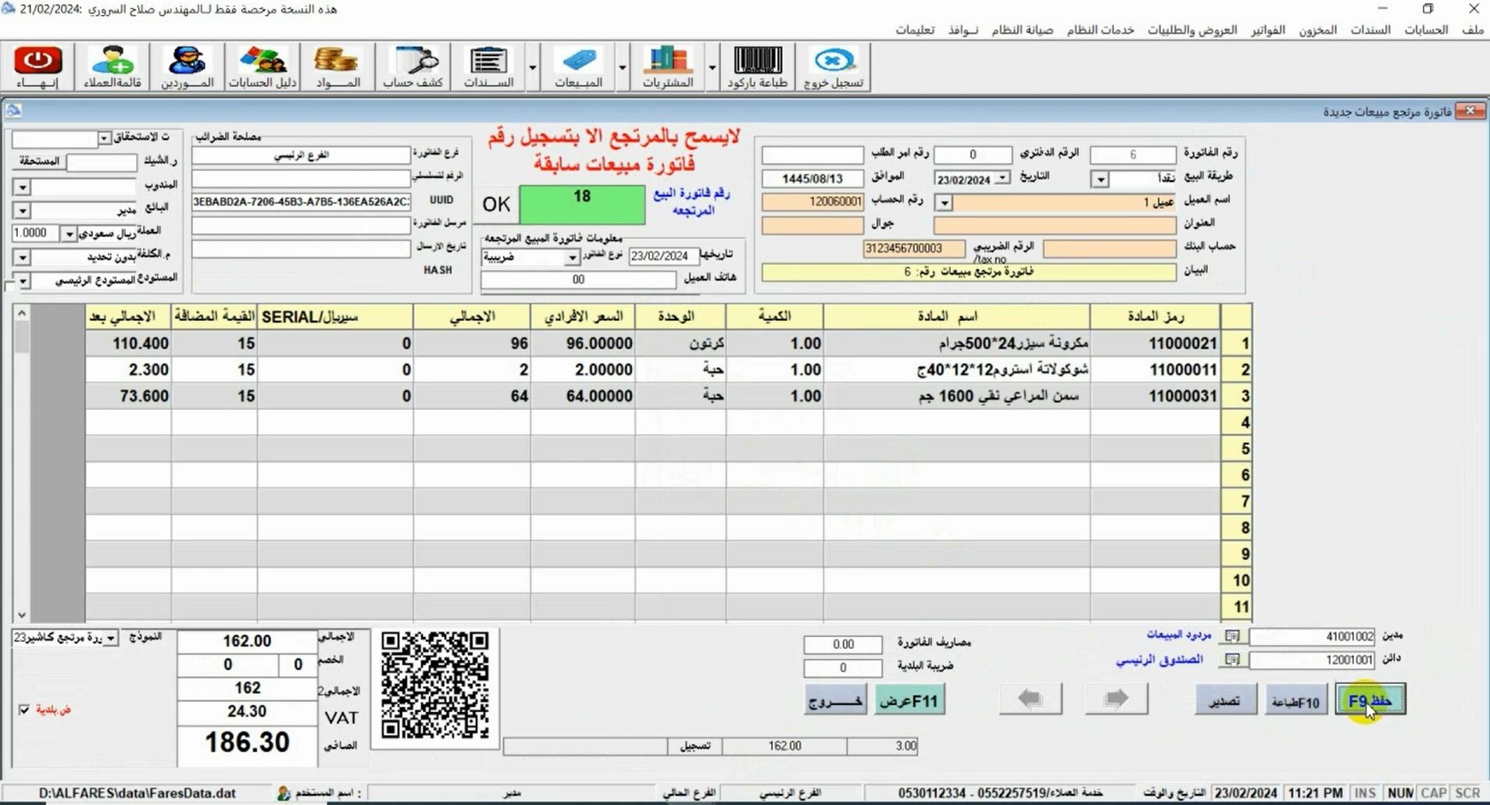Select item code cell 11000021

[x=1154, y=344]
